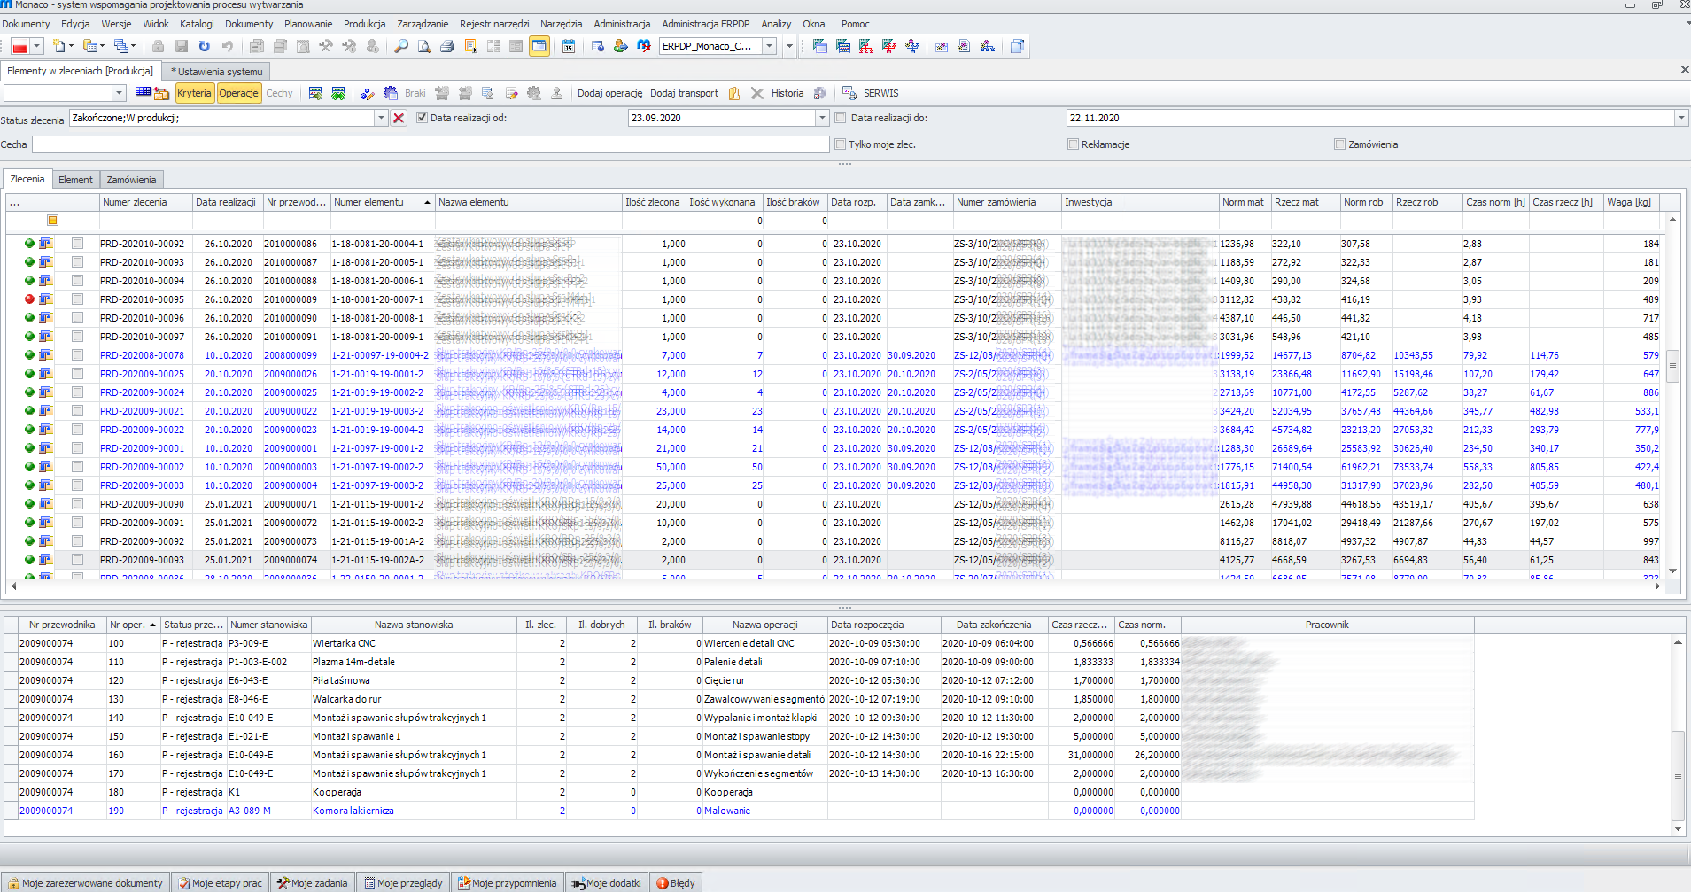Screen dimensions: 1691x893
Task: Click the new document icon in toolbar
Action: 59,46
